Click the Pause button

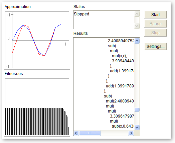156,23
